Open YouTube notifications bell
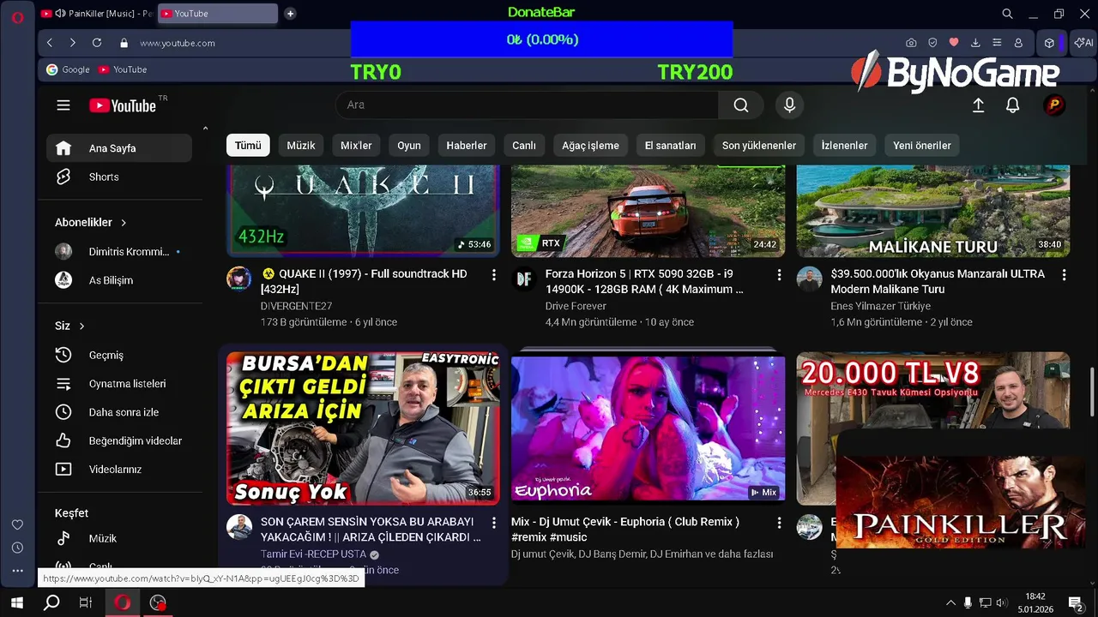The width and height of the screenshot is (1098, 617). click(1013, 105)
